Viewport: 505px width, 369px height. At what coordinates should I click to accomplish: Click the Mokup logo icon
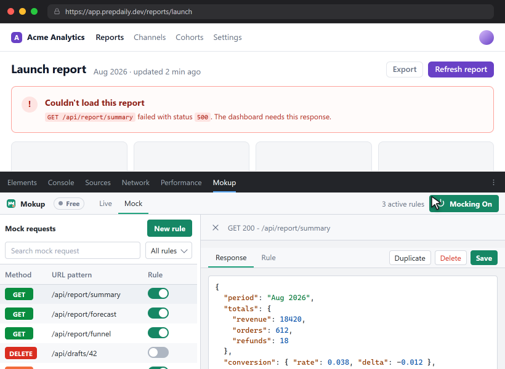tap(11, 204)
